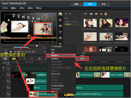Toggle the volume speaker button
This screenshot has width=131, height=98.
pos(34,52)
